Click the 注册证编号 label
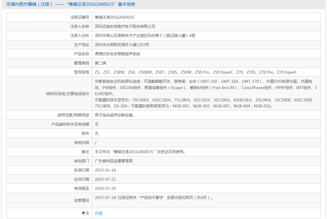 click(80, 17)
